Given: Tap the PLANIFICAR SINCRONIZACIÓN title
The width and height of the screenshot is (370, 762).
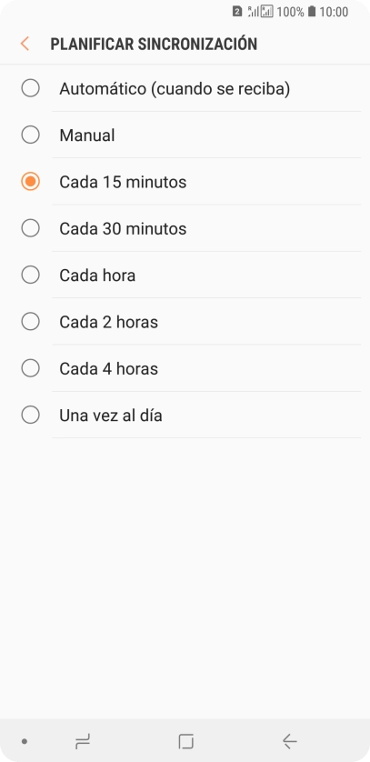Looking at the screenshot, I should point(154,44).
